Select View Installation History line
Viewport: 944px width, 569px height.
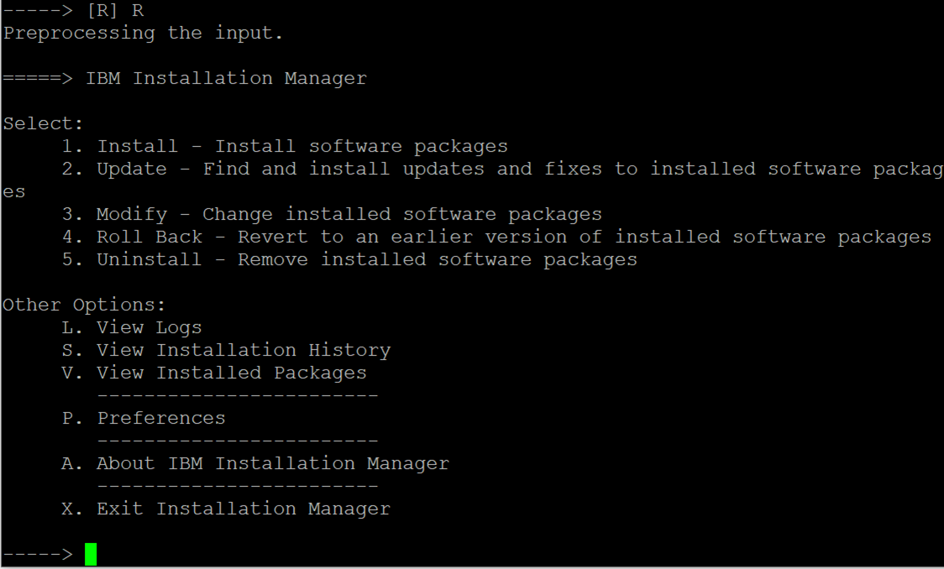pos(227,350)
